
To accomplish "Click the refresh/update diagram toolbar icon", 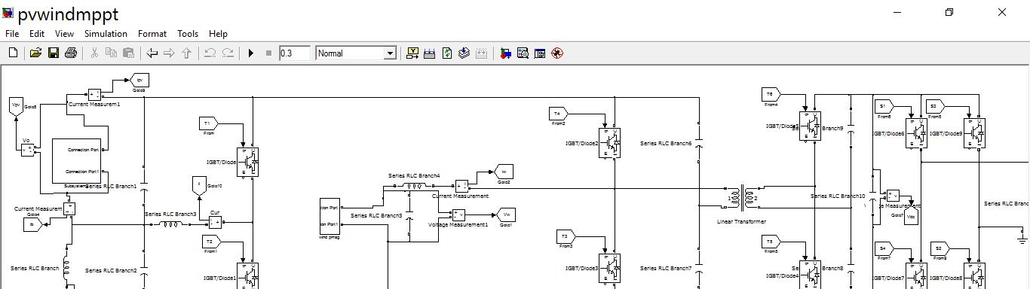I will (x=447, y=53).
